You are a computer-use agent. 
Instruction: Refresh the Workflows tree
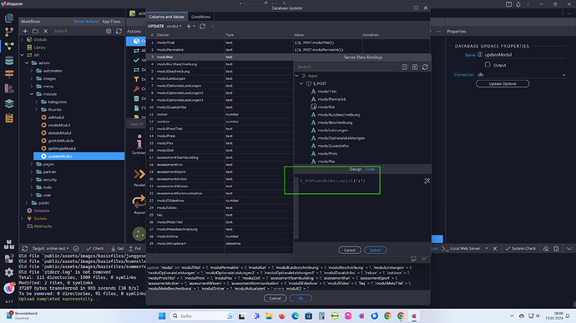[119, 31]
